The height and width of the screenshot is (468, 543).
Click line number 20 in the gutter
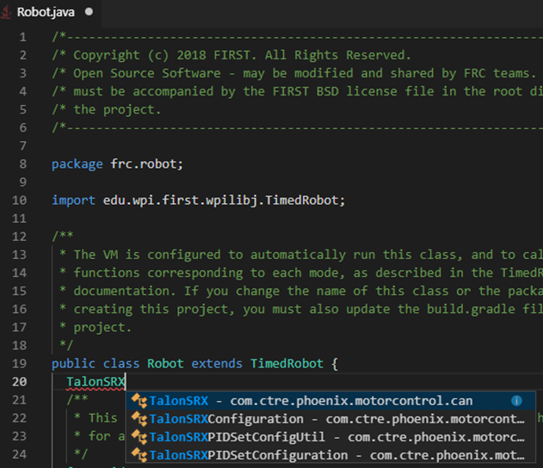pos(20,382)
